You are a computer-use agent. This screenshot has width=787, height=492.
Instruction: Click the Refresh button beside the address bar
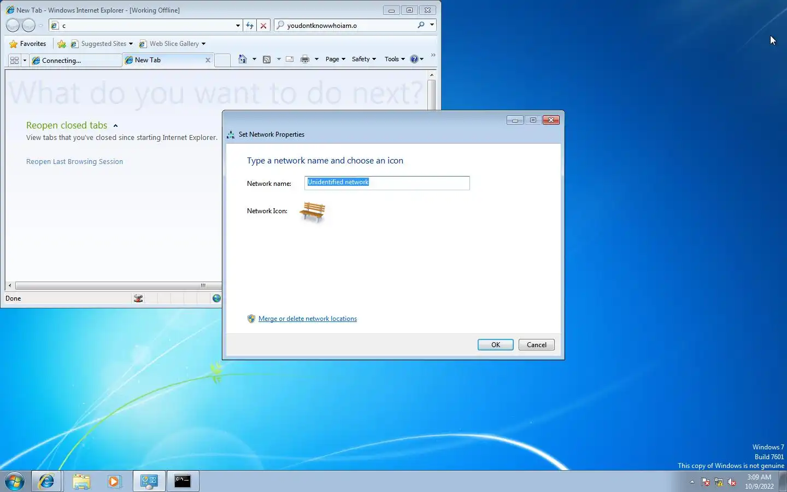(x=250, y=25)
